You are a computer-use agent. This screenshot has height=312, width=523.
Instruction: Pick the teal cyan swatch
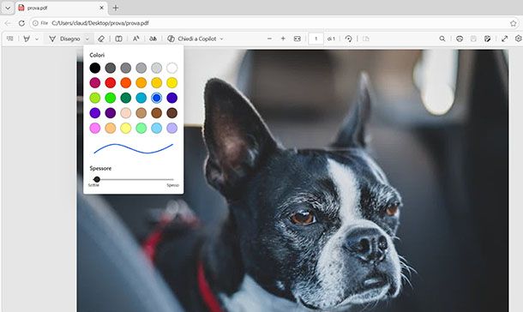[x=141, y=98]
